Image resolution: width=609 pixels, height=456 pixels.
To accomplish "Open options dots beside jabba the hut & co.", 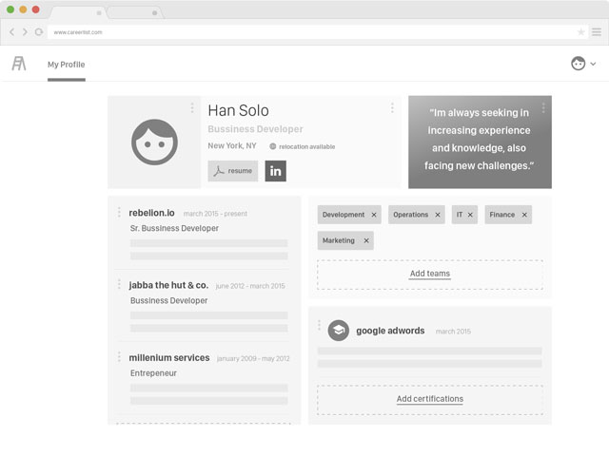I will [x=119, y=284].
